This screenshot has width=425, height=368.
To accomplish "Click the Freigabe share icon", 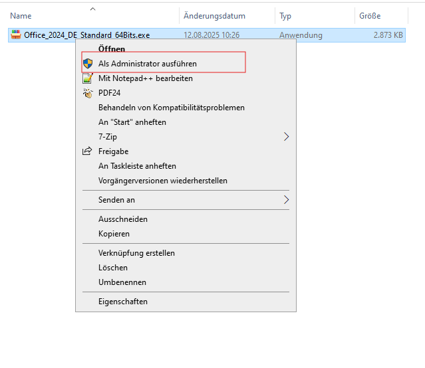I will 87,151.
